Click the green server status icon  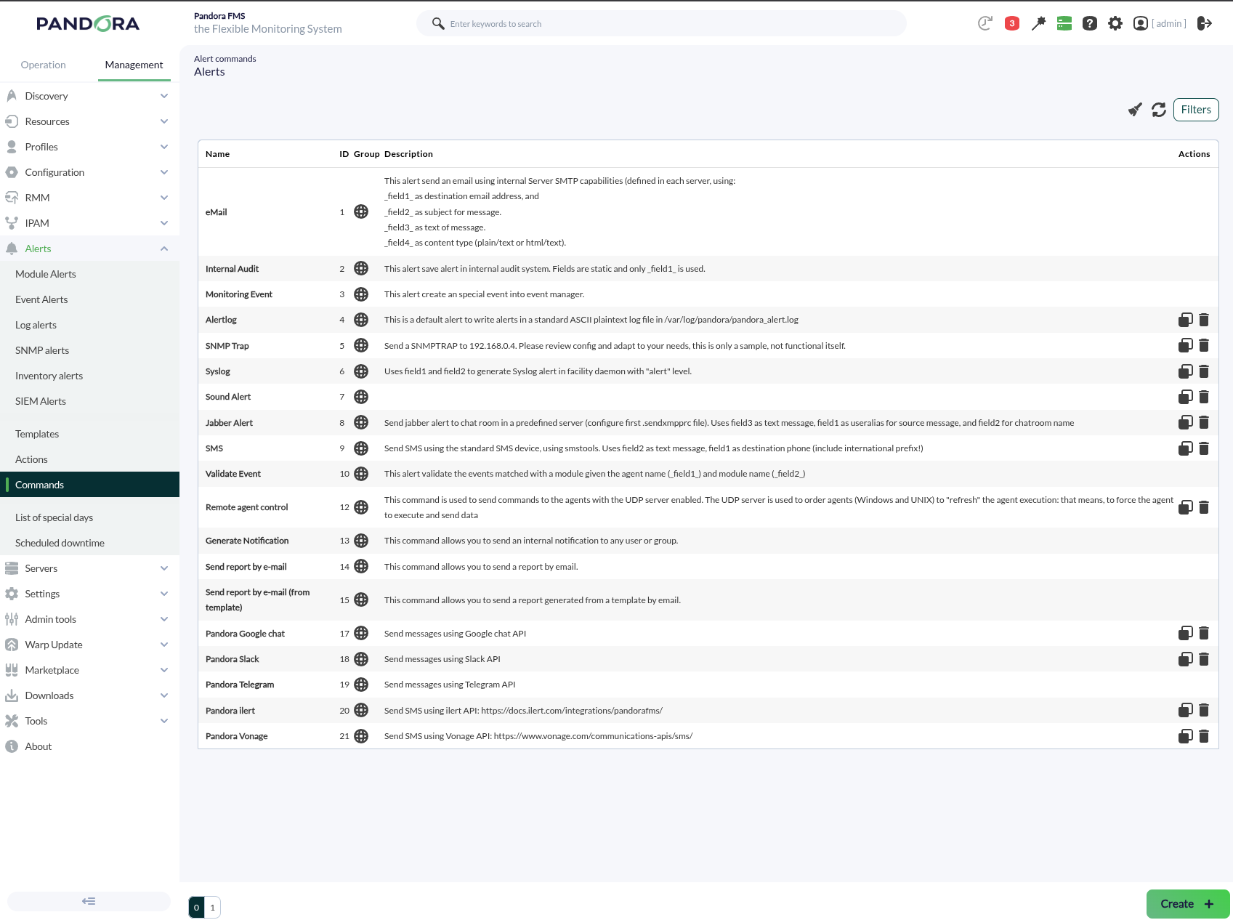(1064, 23)
